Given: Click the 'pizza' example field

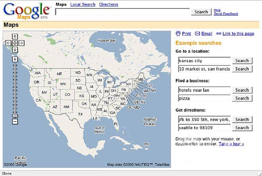Looking at the screenshot, I should (204, 98).
